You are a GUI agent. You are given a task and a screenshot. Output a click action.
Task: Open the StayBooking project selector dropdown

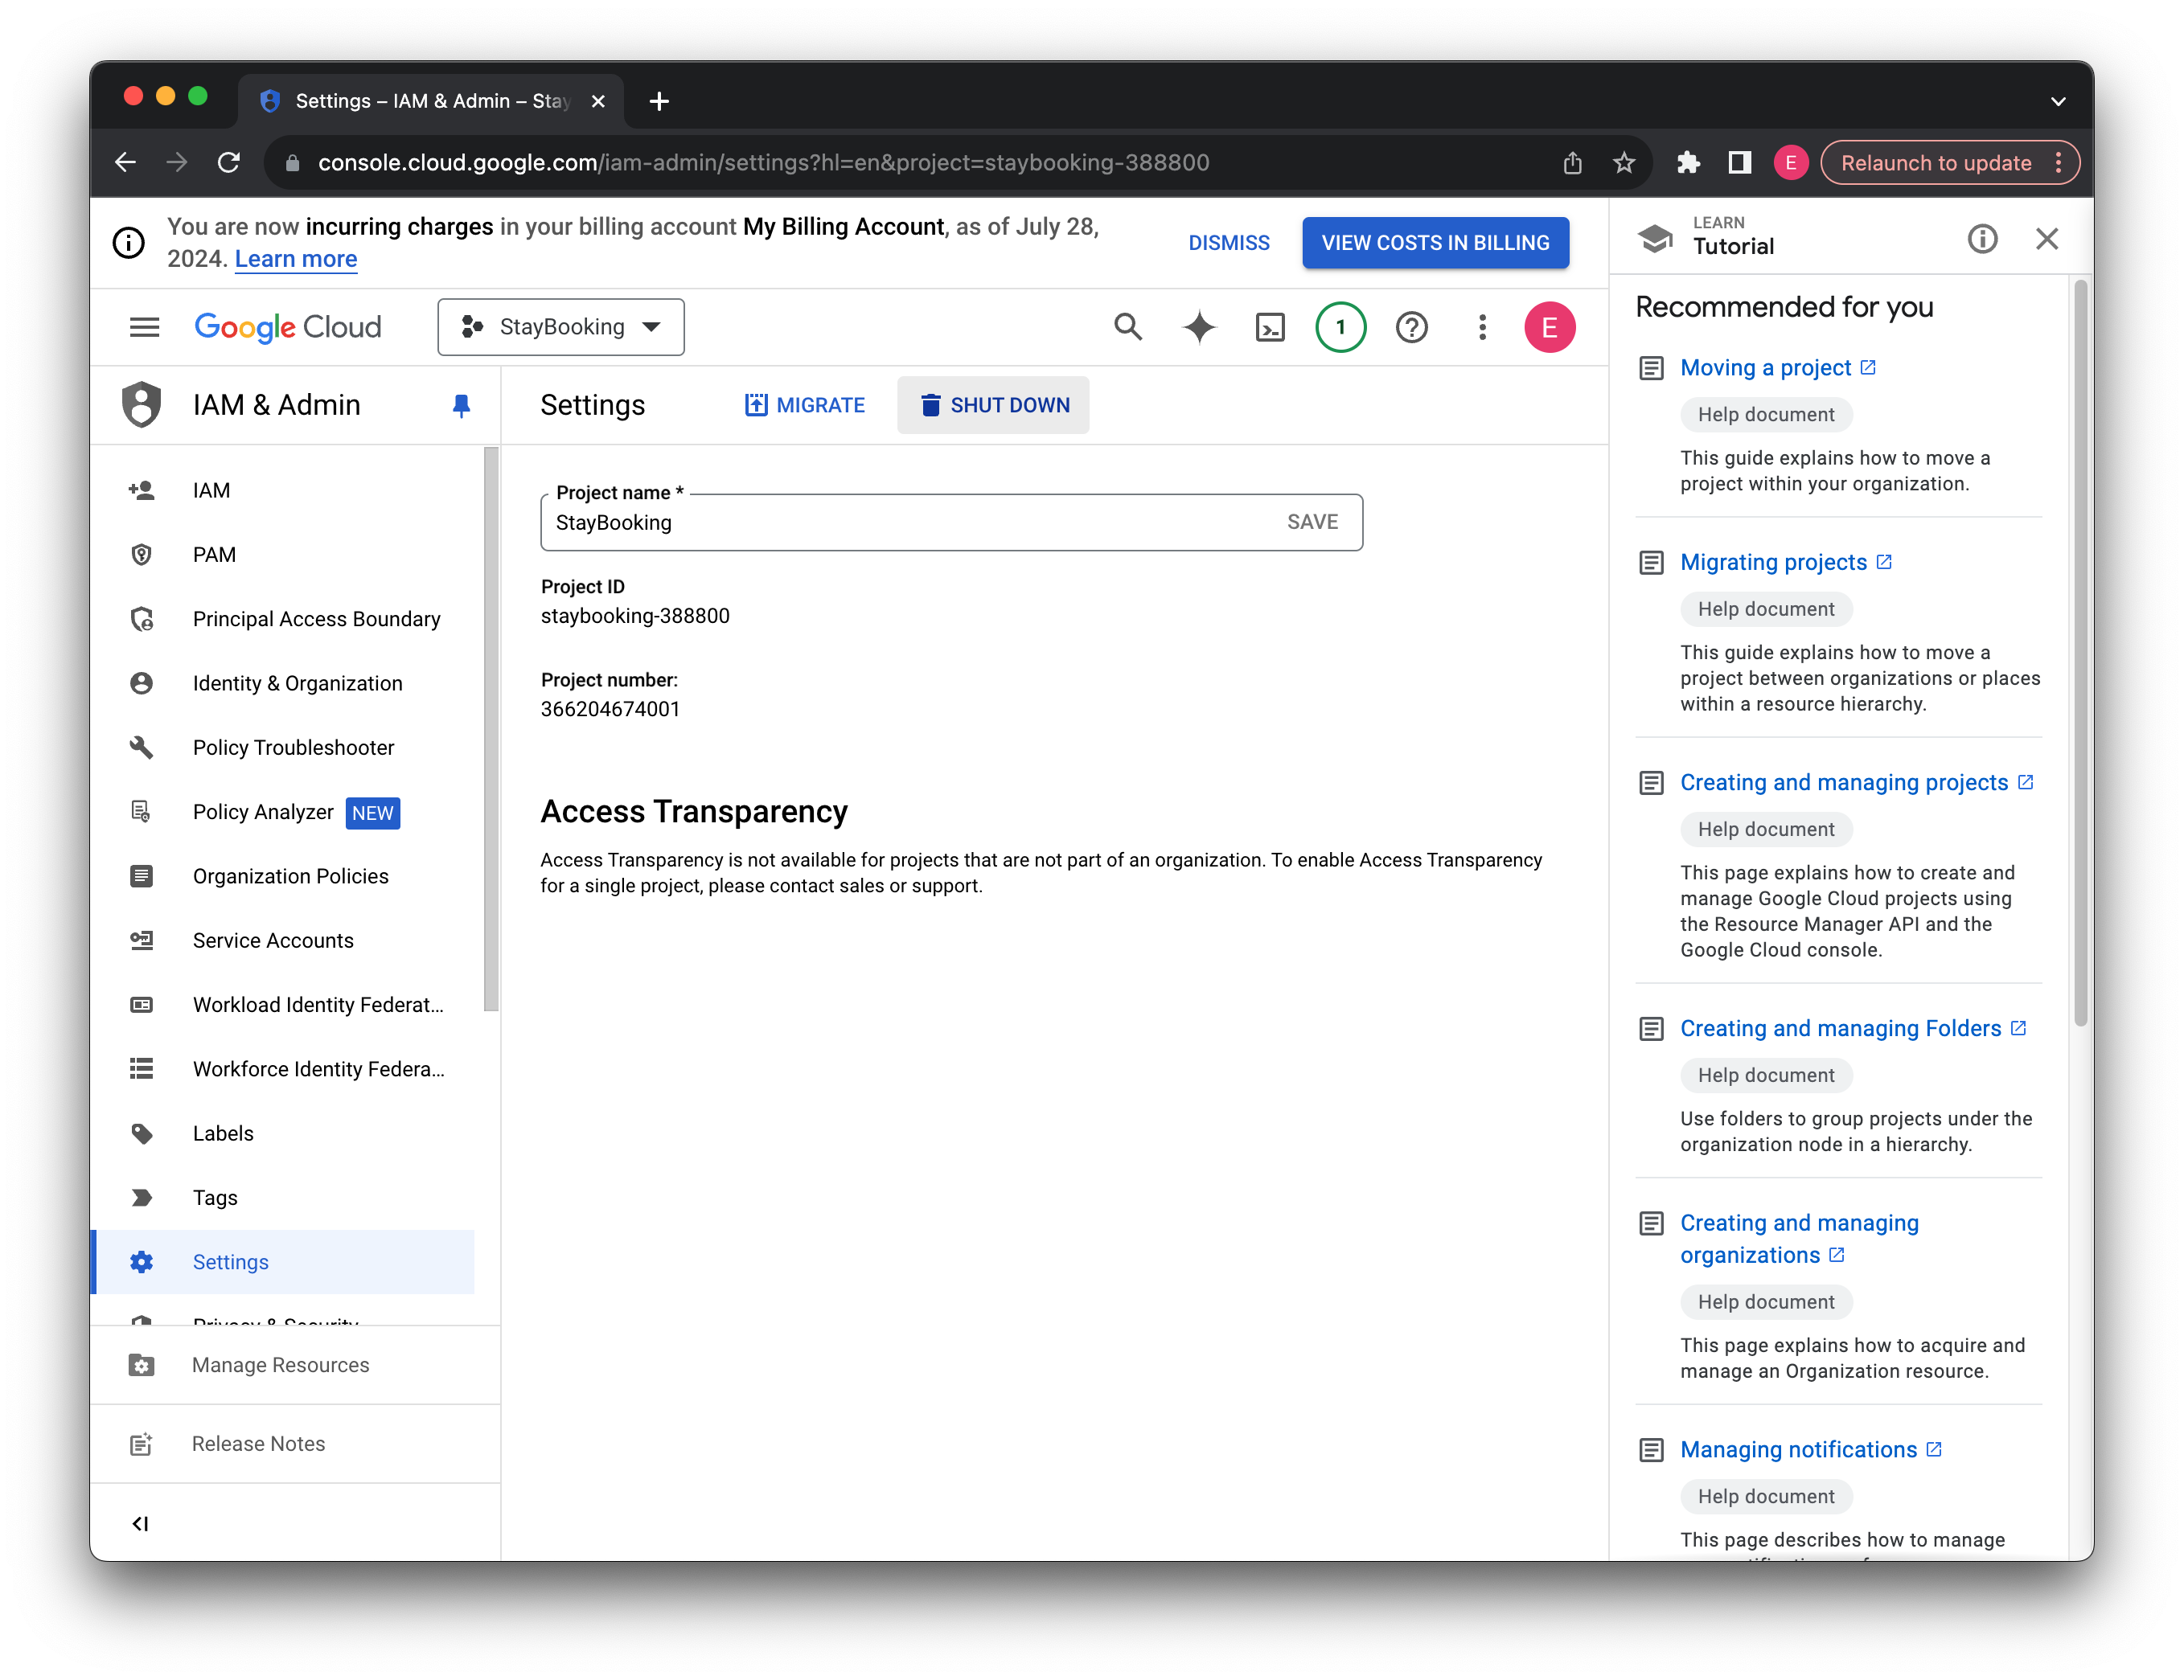pyautogui.click(x=561, y=327)
